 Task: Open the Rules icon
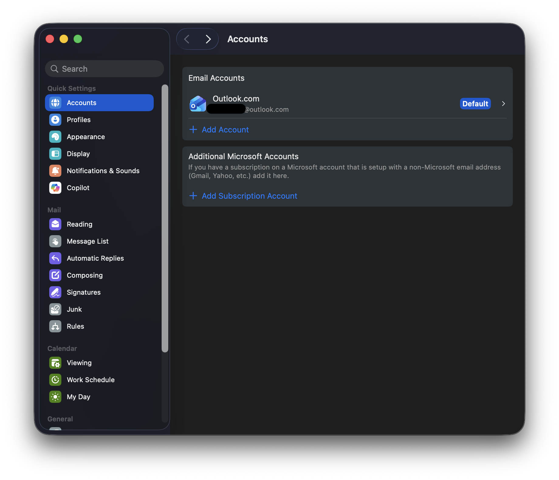(x=55, y=326)
